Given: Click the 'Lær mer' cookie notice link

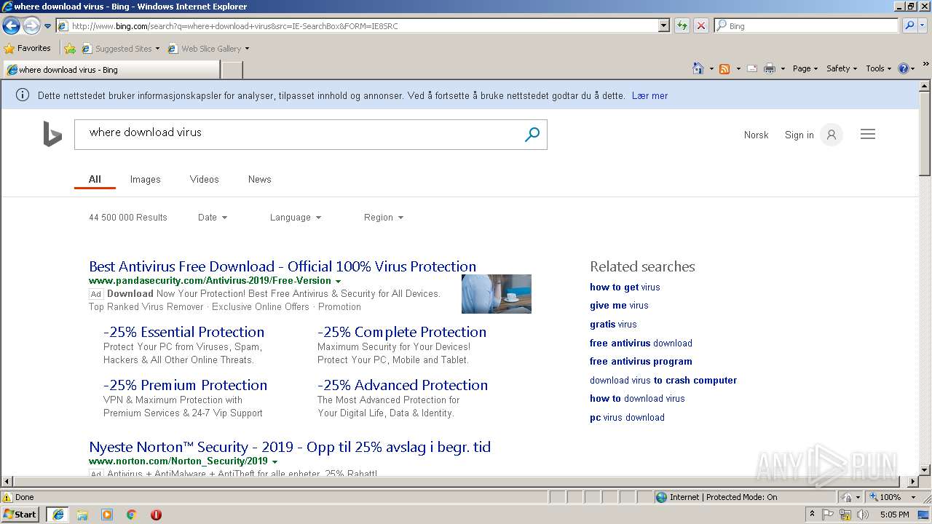Looking at the screenshot, I should pyautogui.click(x=649, y=95).
